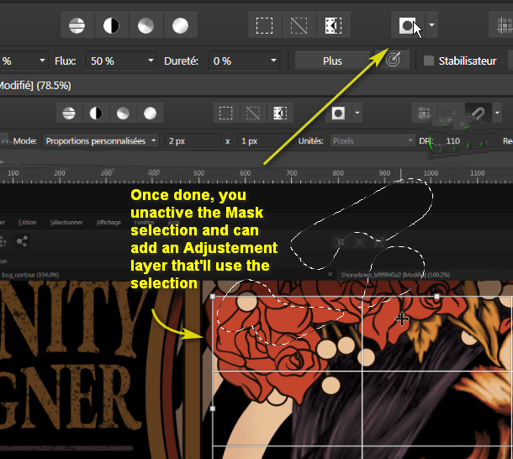Viewport: 513px width, 459px height.
Task: Click grid icon above the DPI field
Action: click(424, 113)
